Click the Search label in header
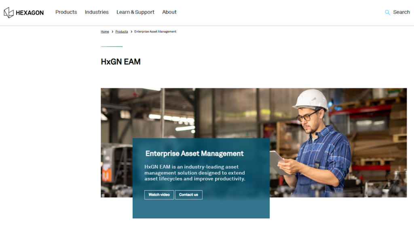Viewport: 414px width, 233px height. tap(401, 12)
